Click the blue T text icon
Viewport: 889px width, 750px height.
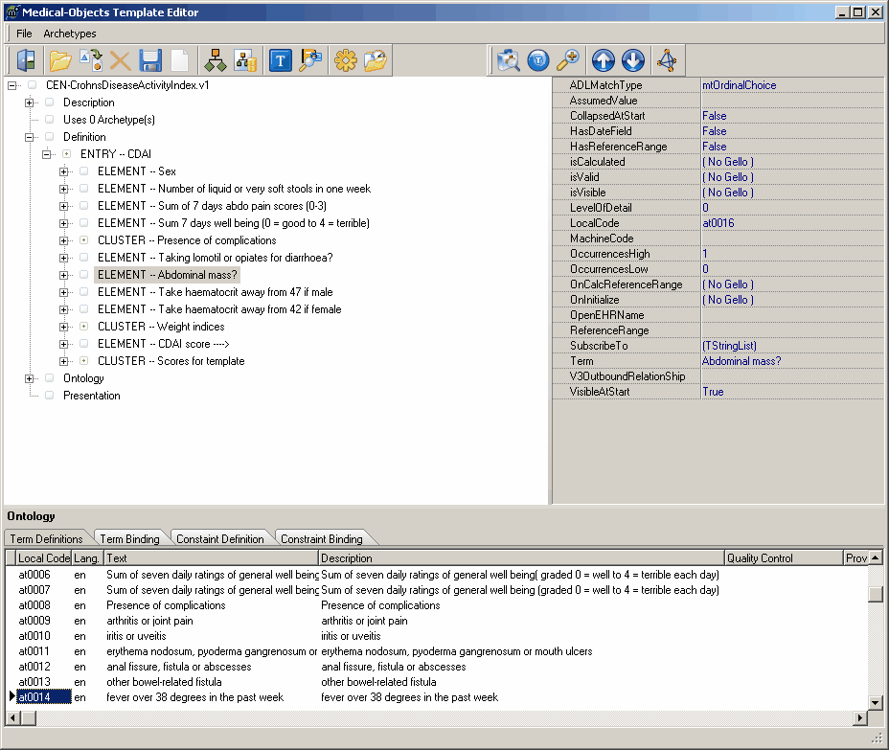pos(280,60)
